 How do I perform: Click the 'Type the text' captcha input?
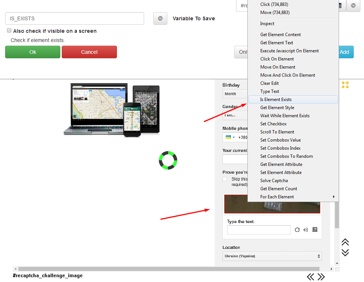click(259, 230)
